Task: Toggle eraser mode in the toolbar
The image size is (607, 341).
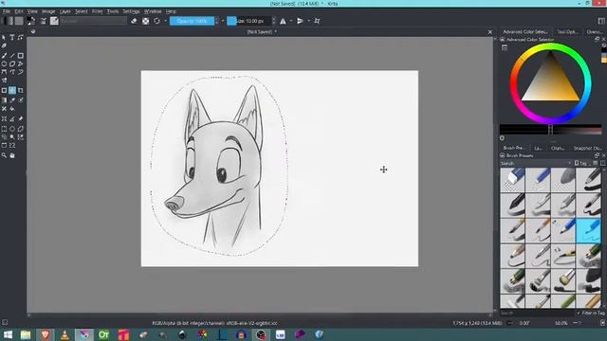Action: click(134, 21)
